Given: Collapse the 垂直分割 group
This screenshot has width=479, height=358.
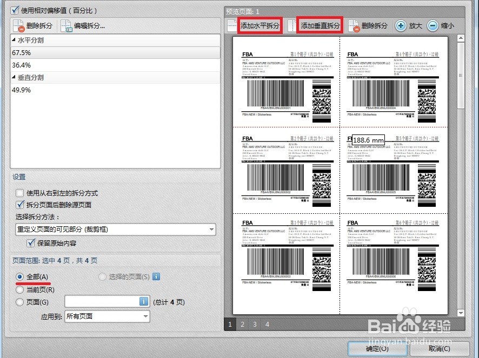Looking at the screenshot, I should pos(14,77).
